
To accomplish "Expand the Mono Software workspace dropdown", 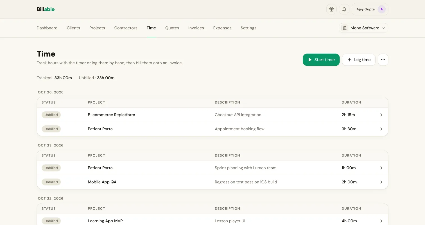I will click(x=363, y=28).
